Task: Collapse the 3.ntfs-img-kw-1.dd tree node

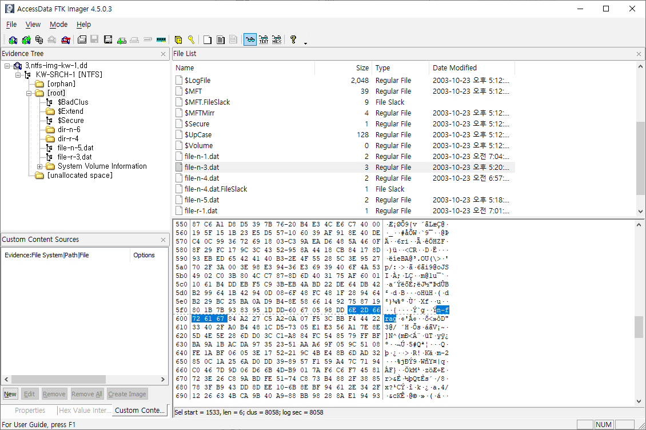Action: [x=7, y=66]
